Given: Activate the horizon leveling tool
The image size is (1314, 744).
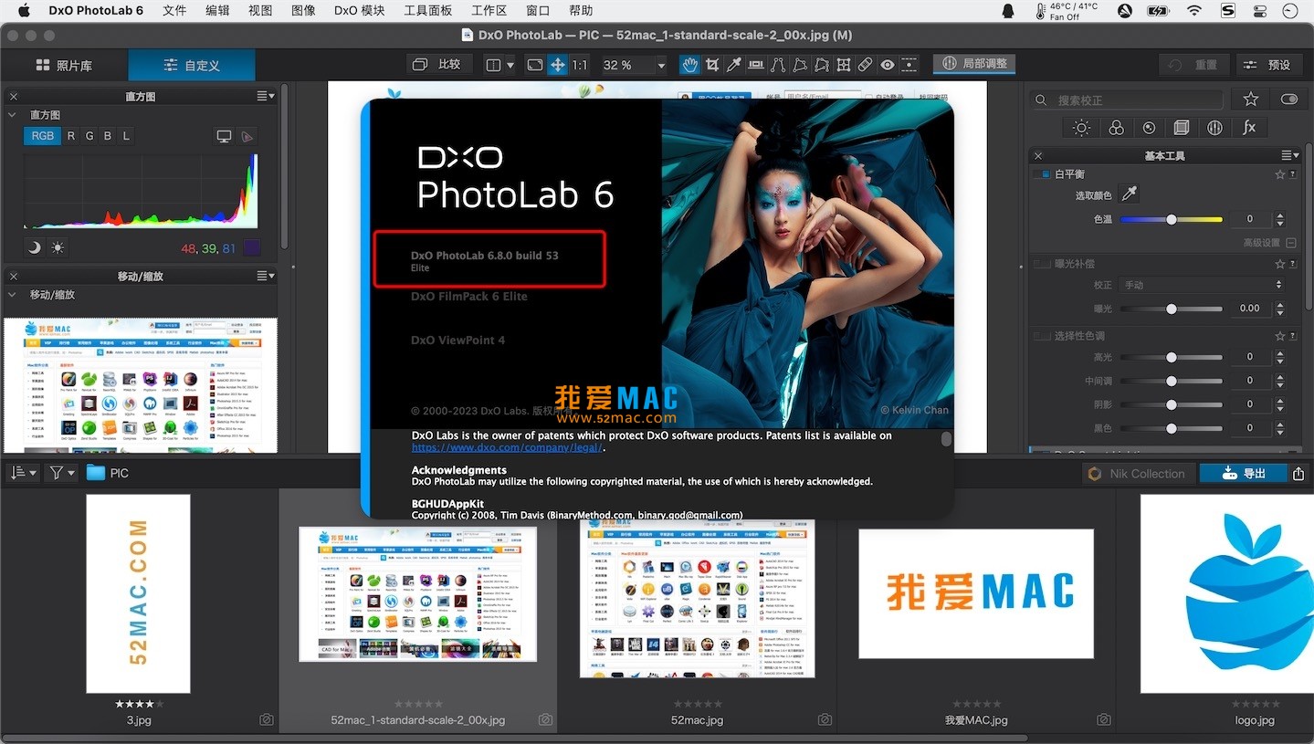Looking at the screenshot, I should click(x=756, y=65).
